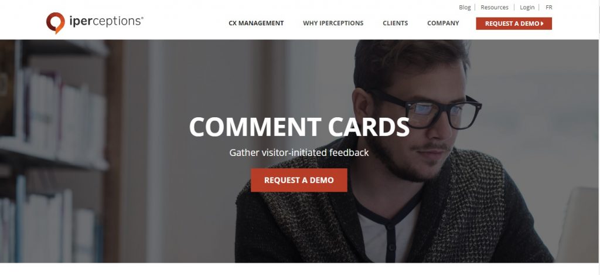This screenshot has height=275, width=600.
Task: Click the iperceptions wordmark text
Action: [107, 21]
